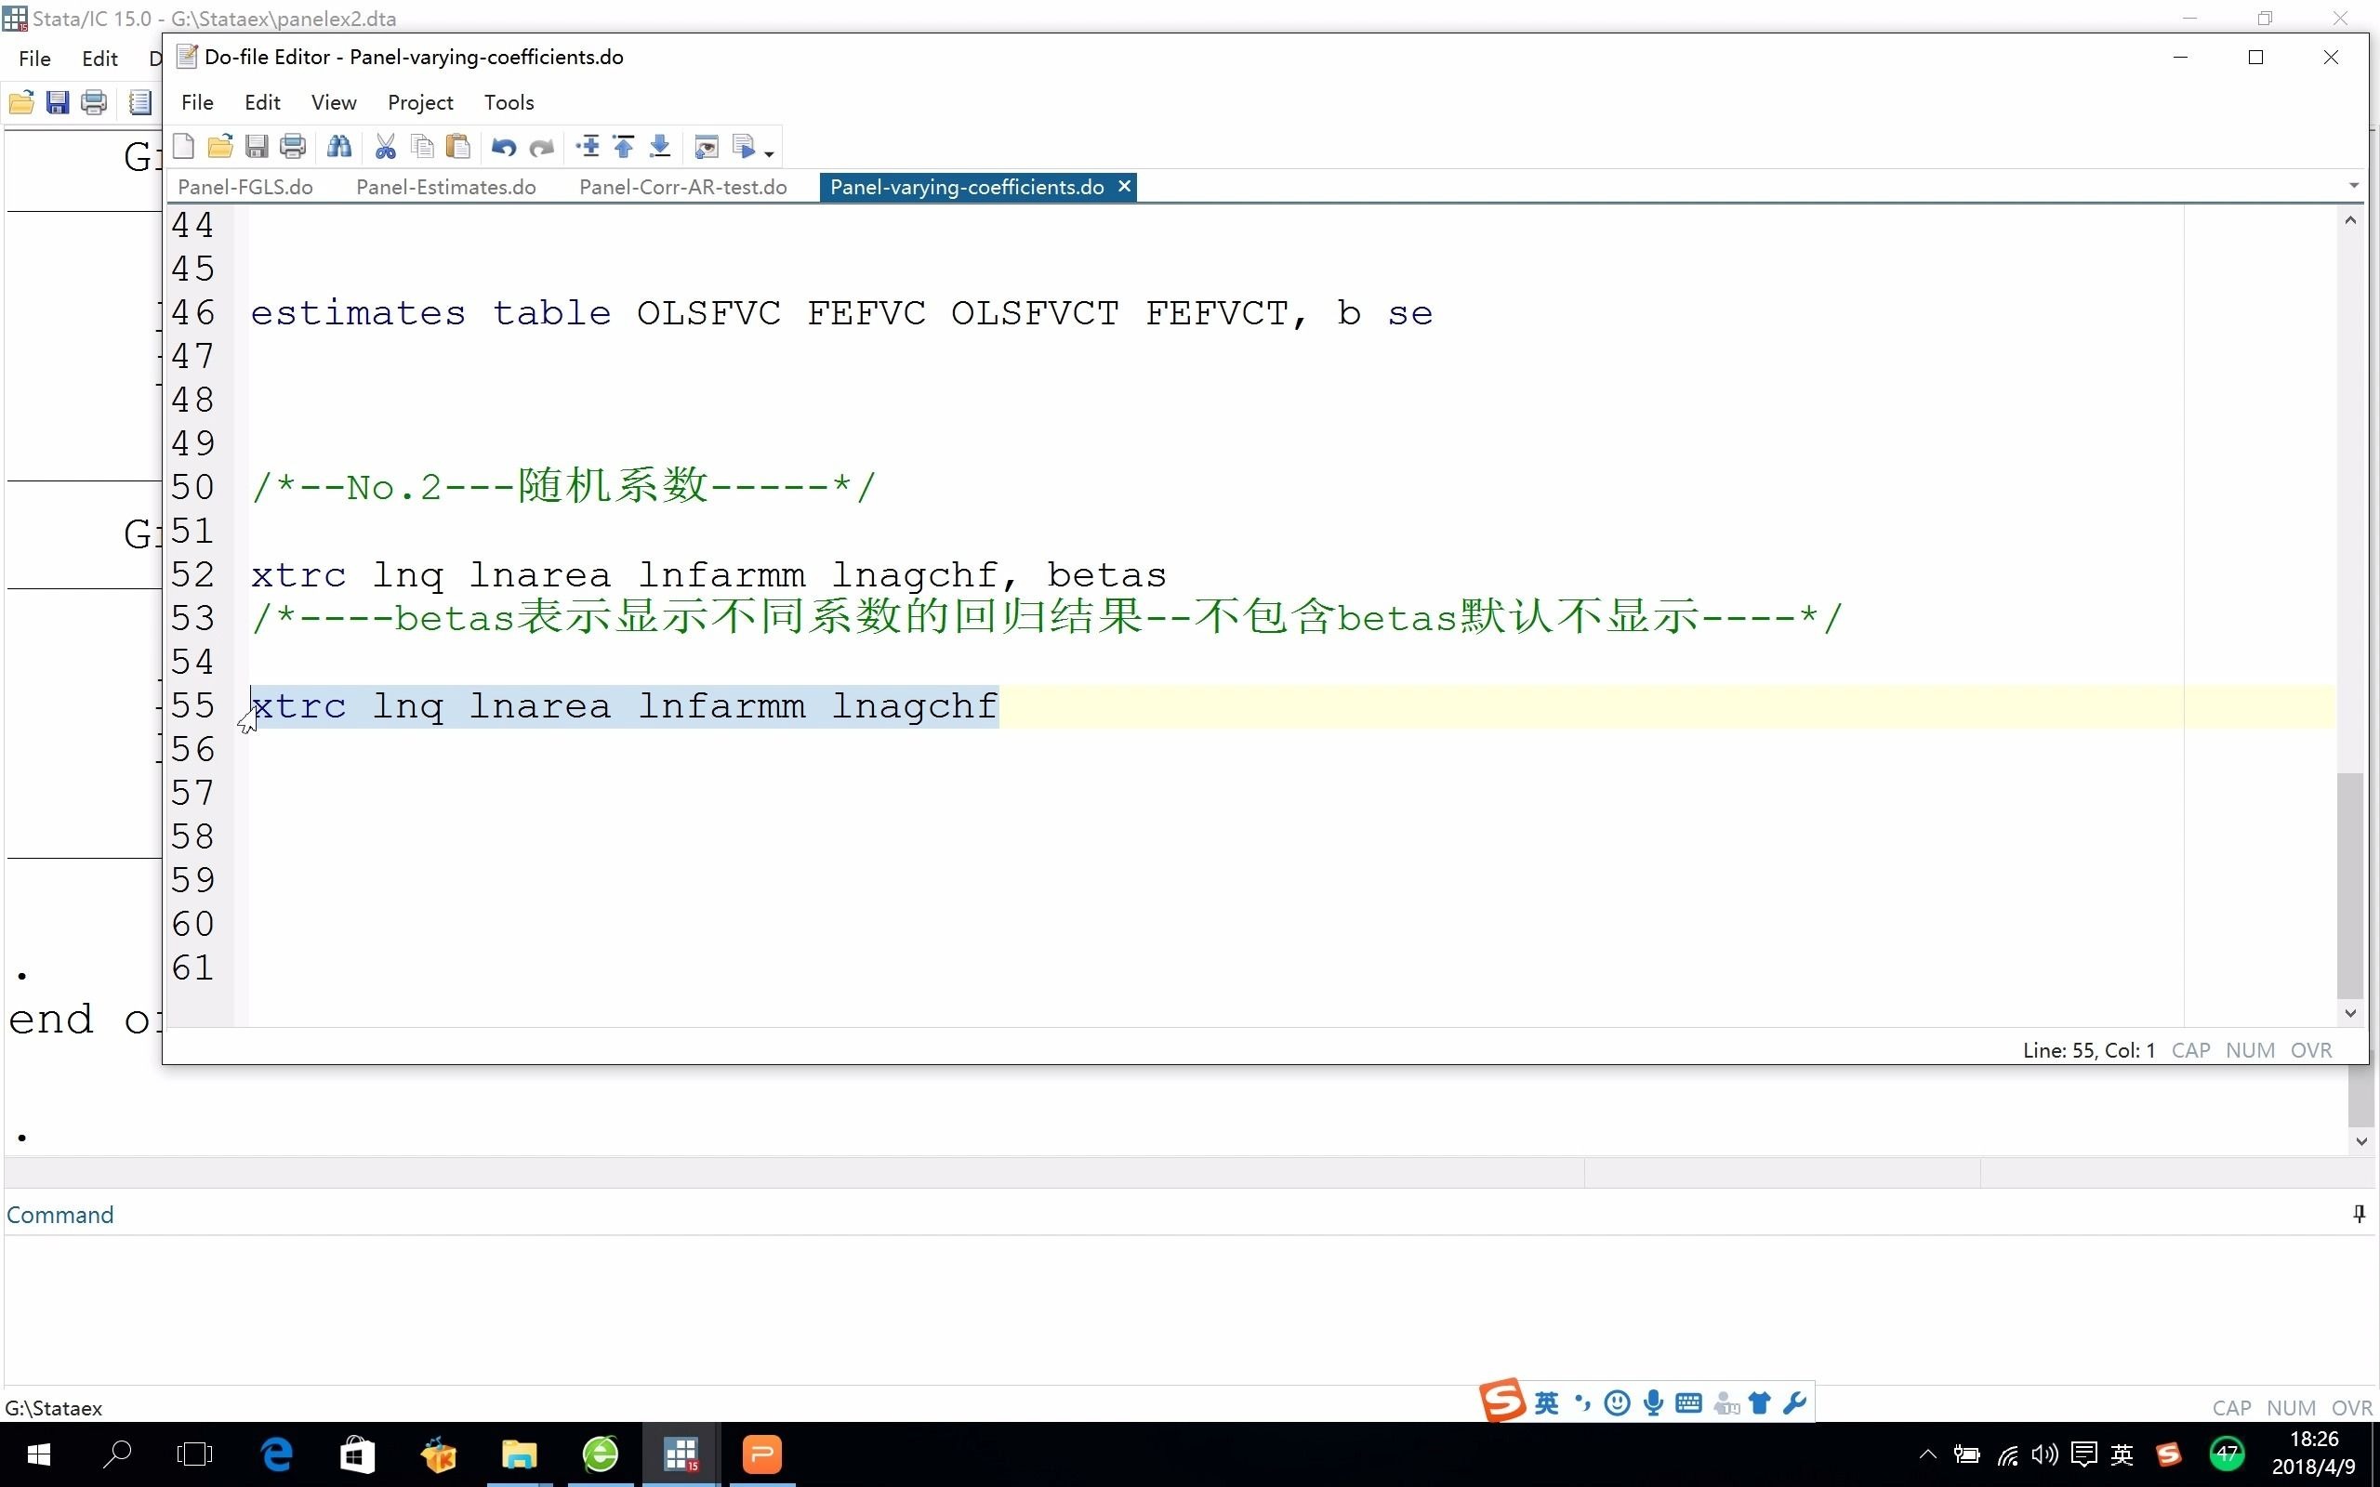Screen dimensions: 2380x1487
Task: Undo the last edit
Action: pos(504,148)
